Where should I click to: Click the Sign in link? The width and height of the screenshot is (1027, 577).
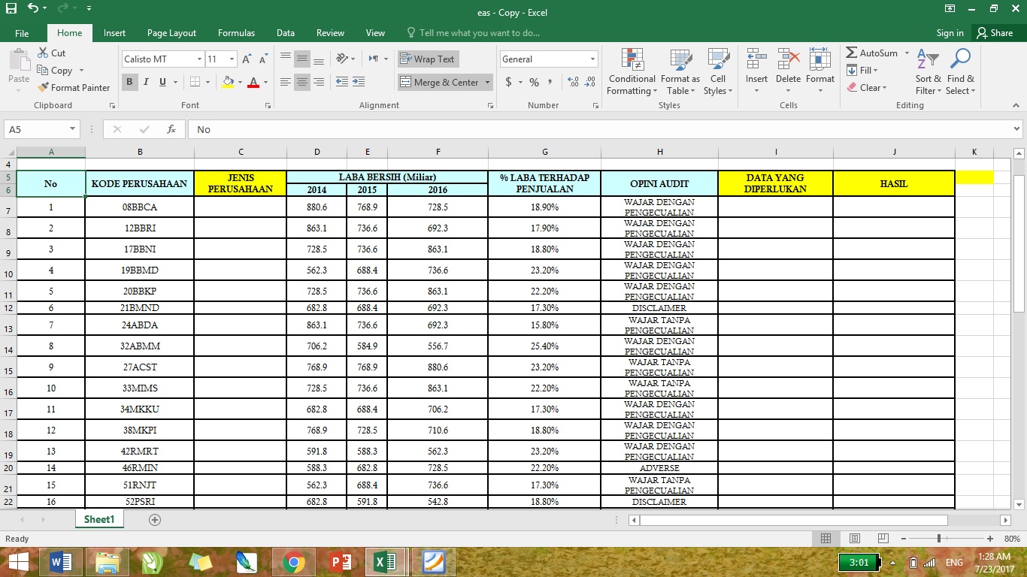(x=949, y=33)
